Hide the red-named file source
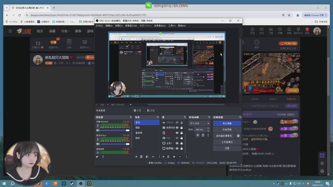Screen dimensions: 333x187 pyautogui.click(x=177, y=133)
